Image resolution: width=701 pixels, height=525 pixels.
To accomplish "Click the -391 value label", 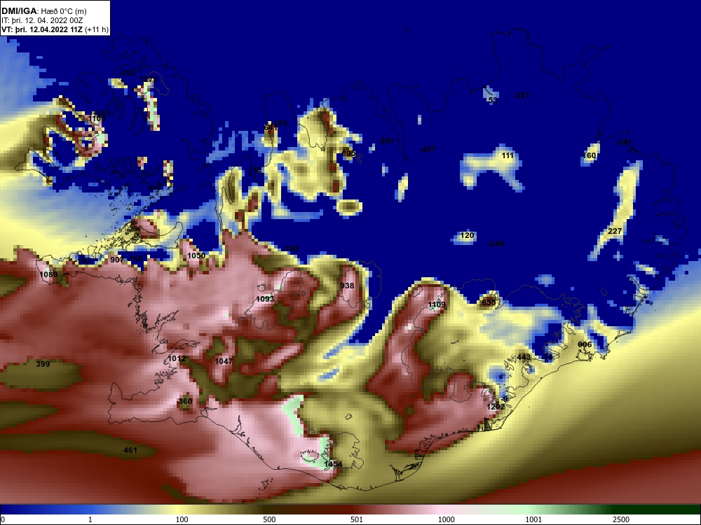I will coord(386,141).
